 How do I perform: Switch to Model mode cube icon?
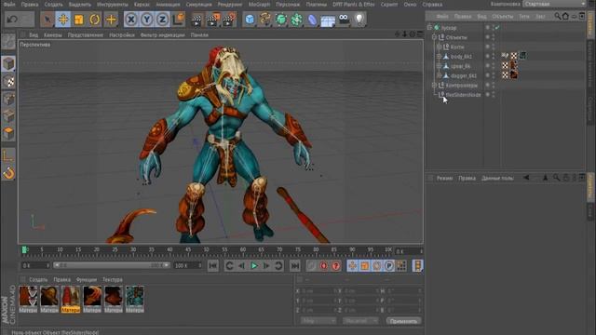pyautogui.click(x=8, y=64)
